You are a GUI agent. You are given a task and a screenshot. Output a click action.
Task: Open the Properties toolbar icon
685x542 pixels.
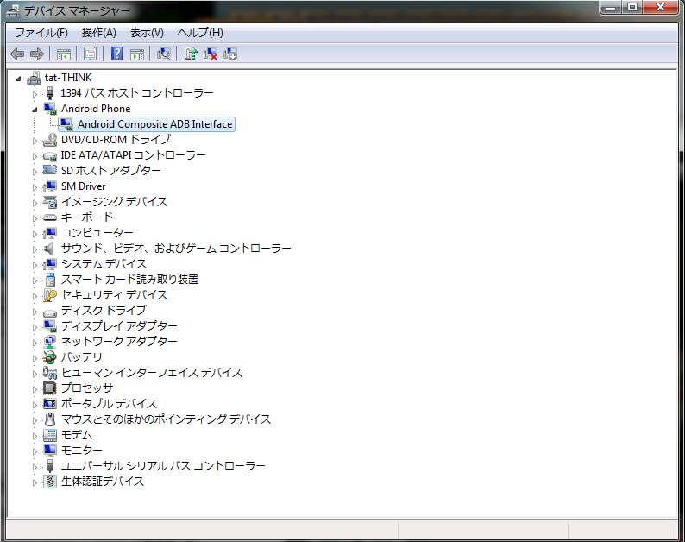(90, 54)
